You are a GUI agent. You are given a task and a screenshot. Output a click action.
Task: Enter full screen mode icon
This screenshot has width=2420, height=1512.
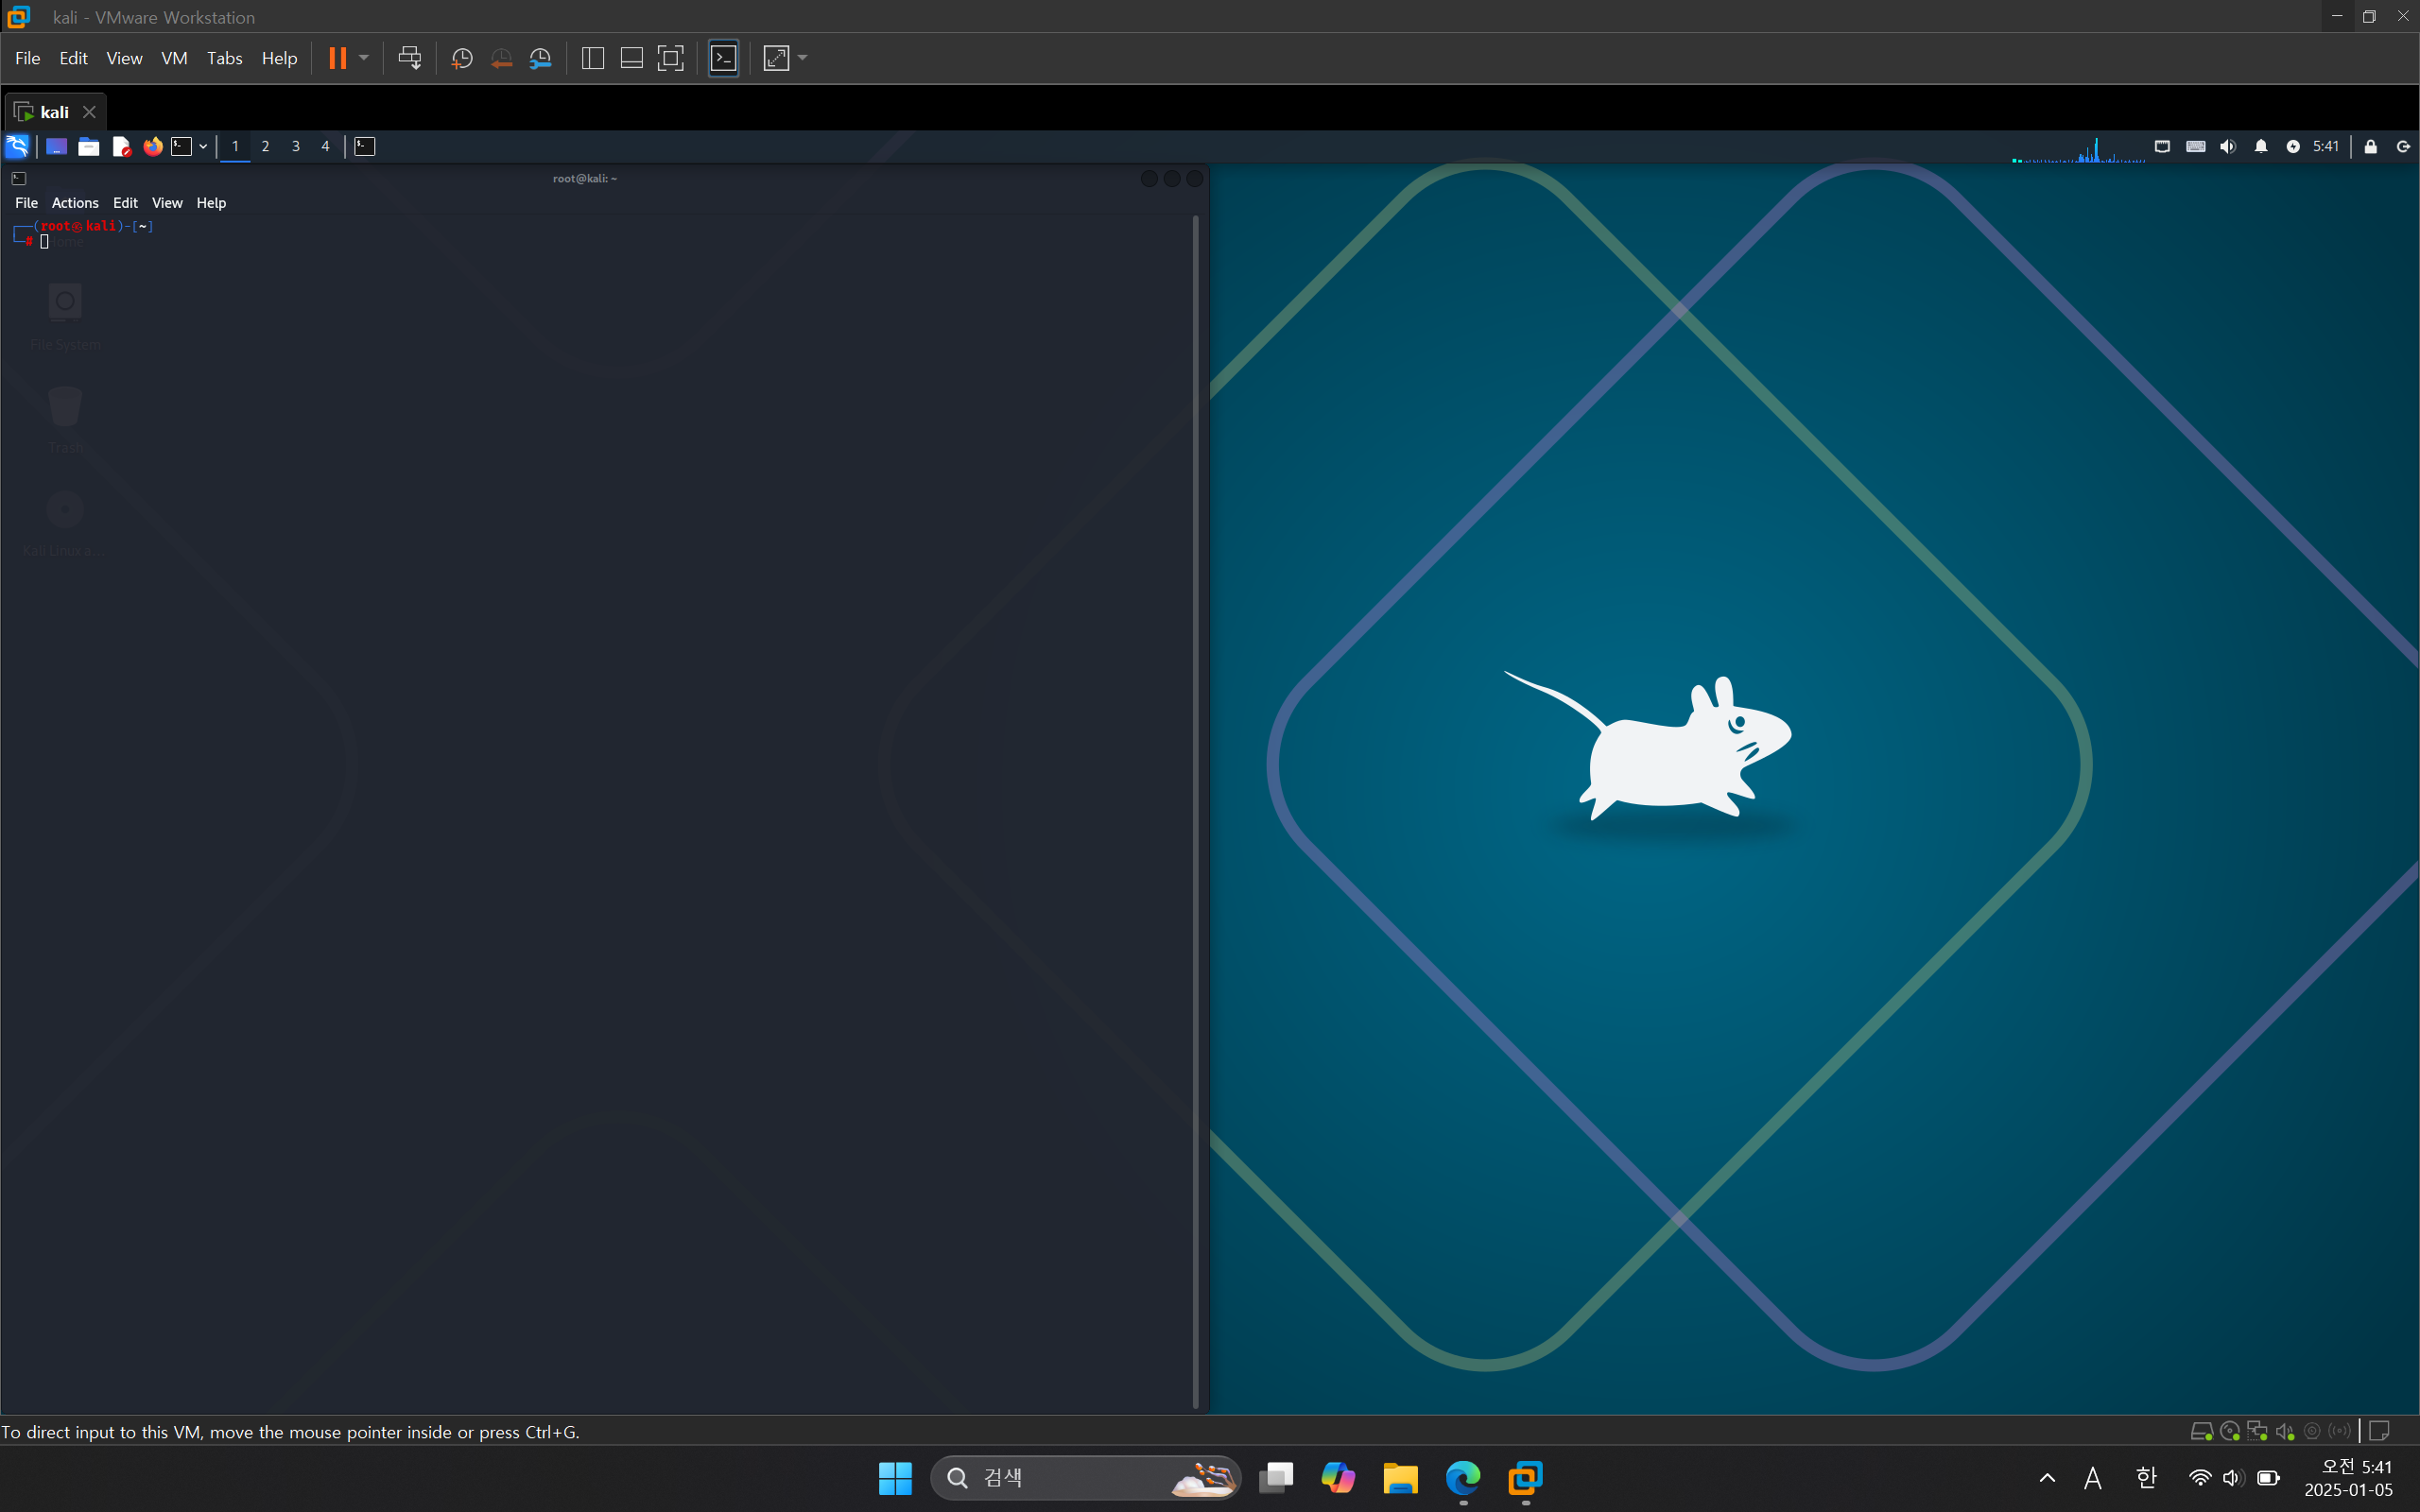coord(670,59)
